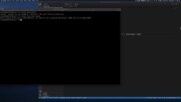The image size is (181, 102).
Task: Click minikube in status bar
Action: tap(73, 98)
